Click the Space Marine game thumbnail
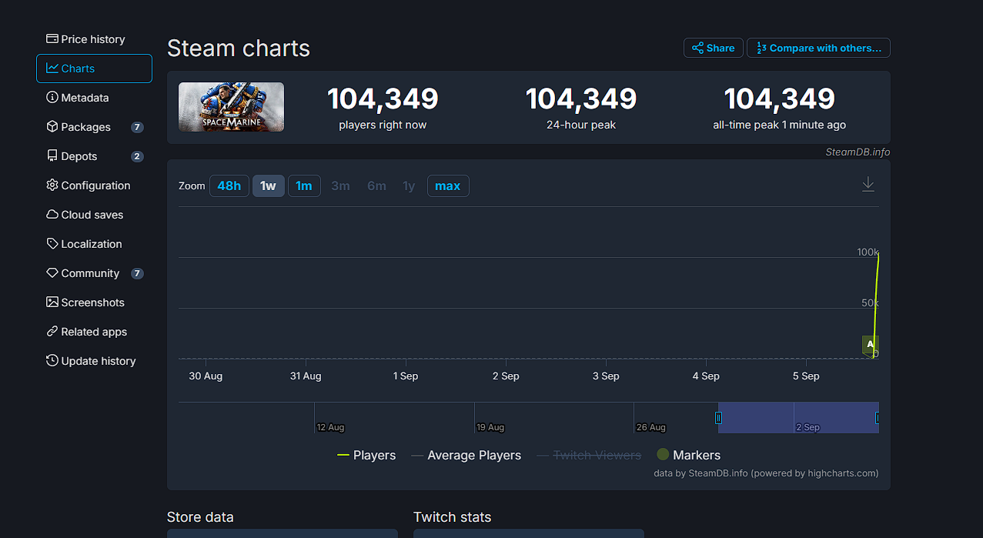The width and height of the screenshot is (983, 538). click(231, 107)
